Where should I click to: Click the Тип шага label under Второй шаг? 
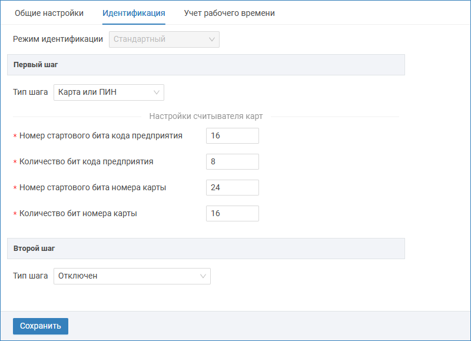[31, 276]
